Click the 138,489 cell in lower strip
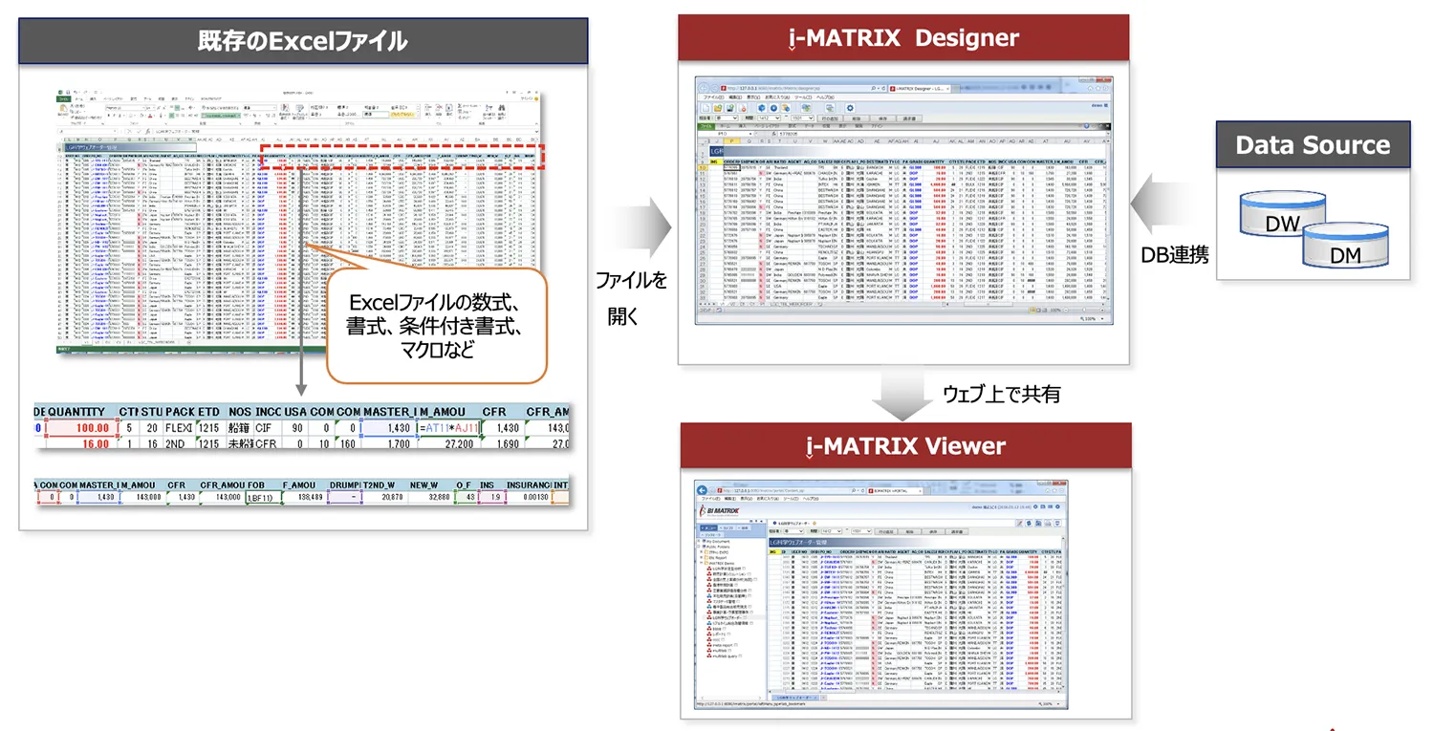Viewport: 1434px width, 731px height. click(305, 497)
